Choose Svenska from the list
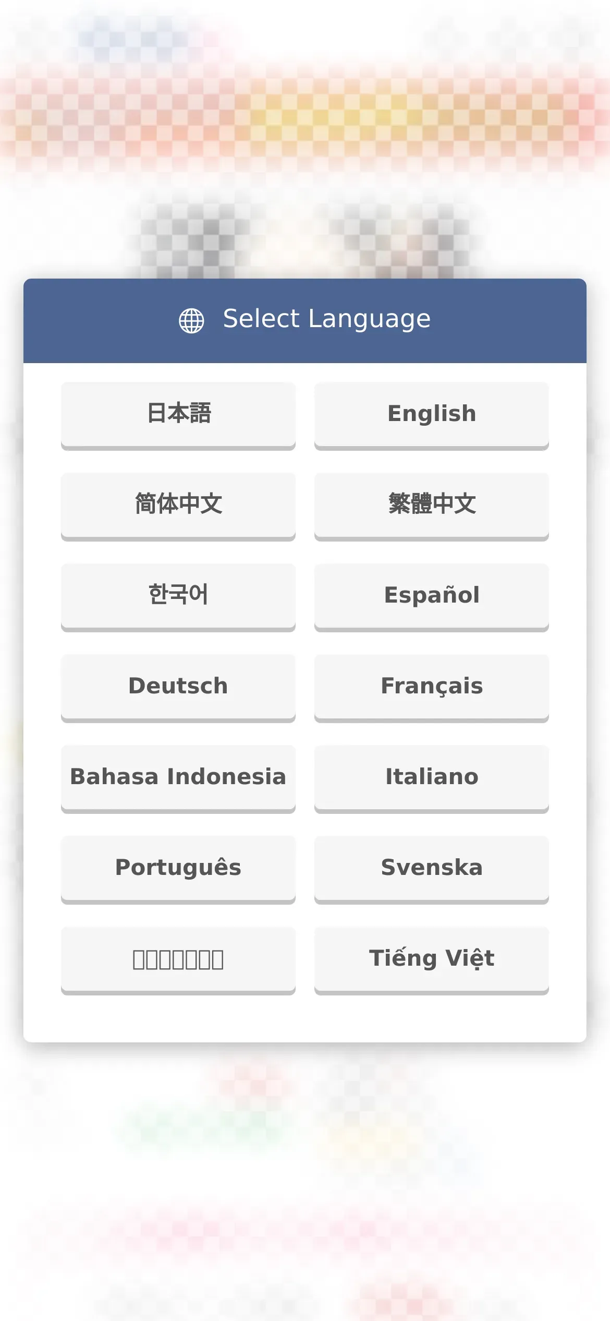Image resolution: width=610 pixels, height=1321 pixels. 432,870
